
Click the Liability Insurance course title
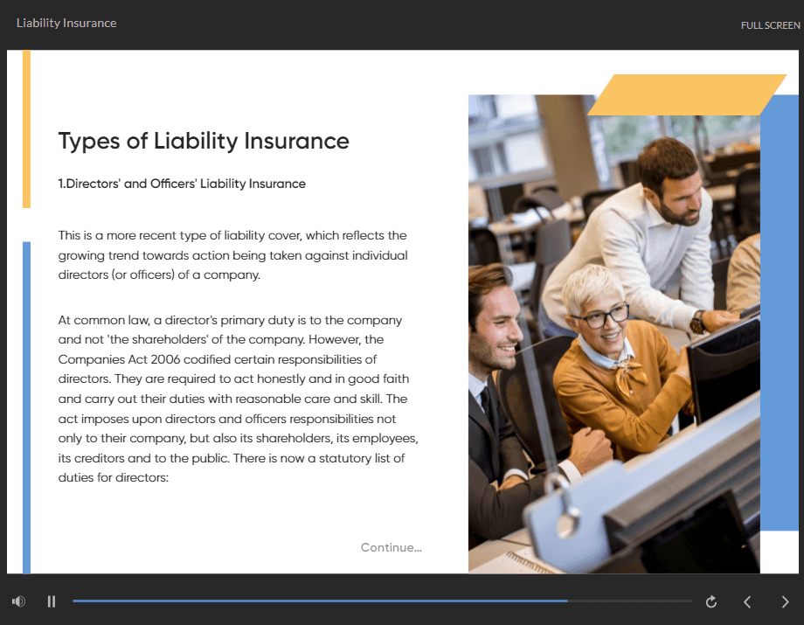point(66,23)
